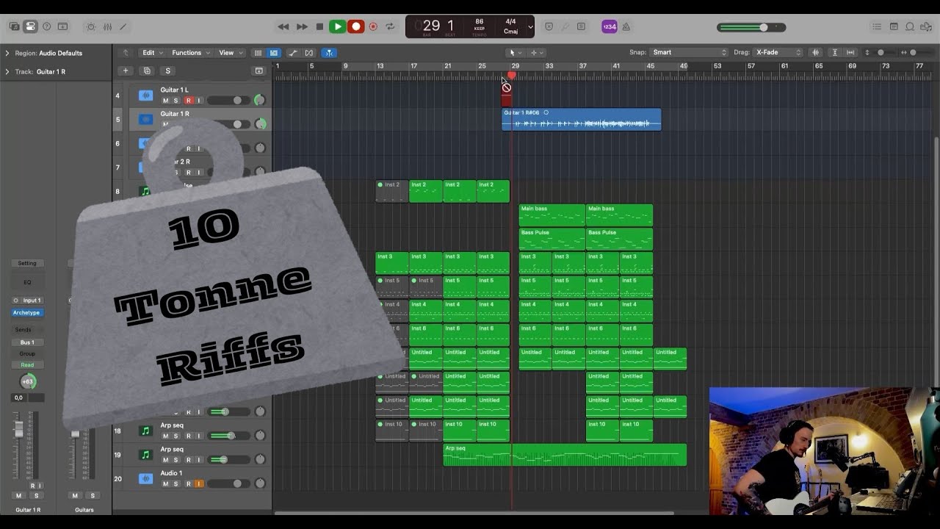Image resolution: width=940 pixels, height=529 pixels.
Task: Open Quick Help icon
Action: [x=46, y=26]
